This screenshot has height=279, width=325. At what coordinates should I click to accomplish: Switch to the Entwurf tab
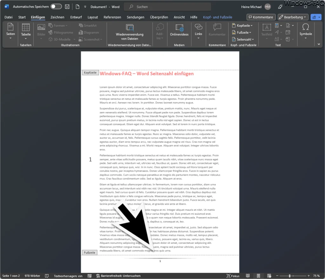[x=76, y=17]
